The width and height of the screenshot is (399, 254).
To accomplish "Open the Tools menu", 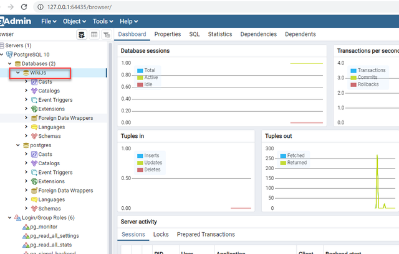I will click(103, 21).
